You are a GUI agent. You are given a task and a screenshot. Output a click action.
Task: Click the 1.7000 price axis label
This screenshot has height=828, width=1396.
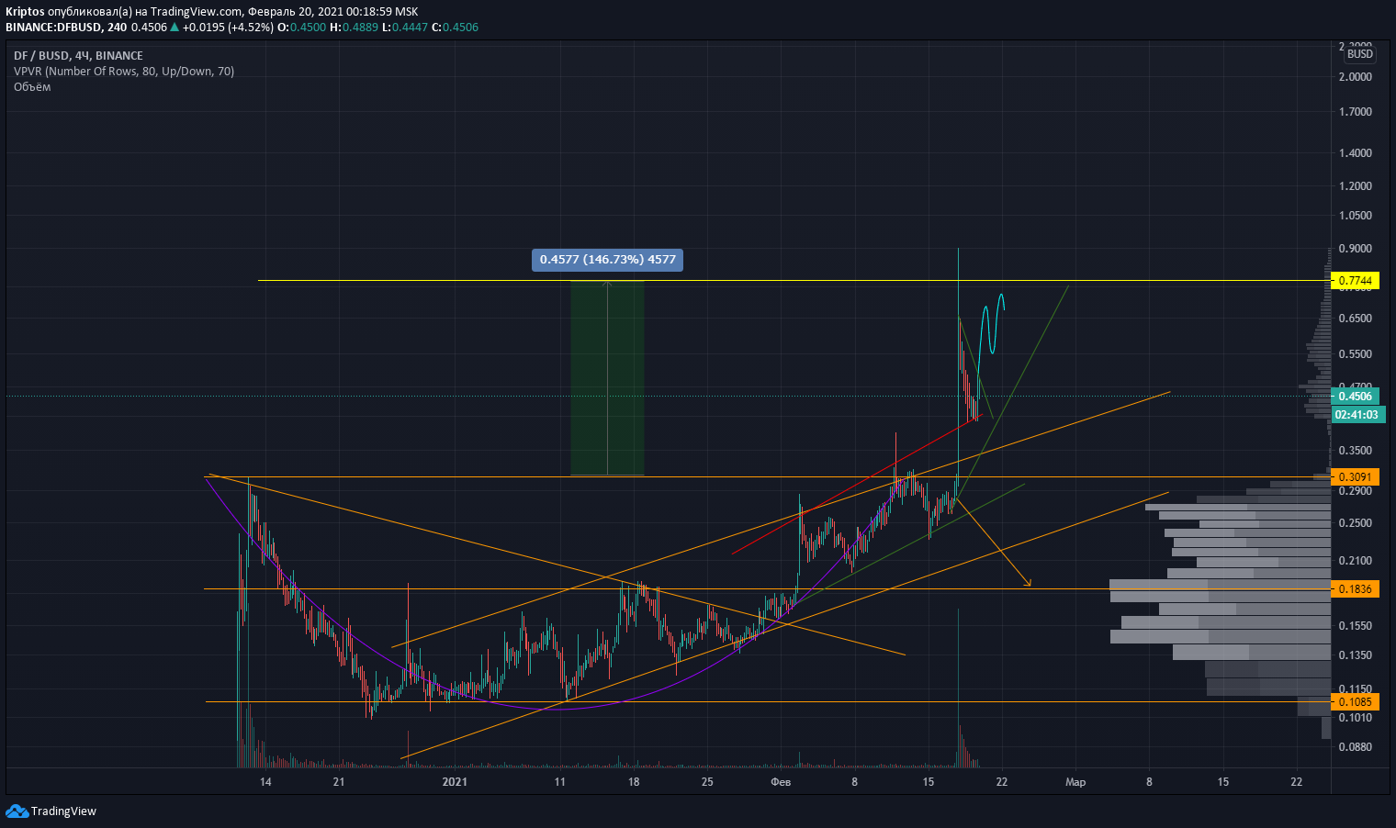tap(1356, 112)
